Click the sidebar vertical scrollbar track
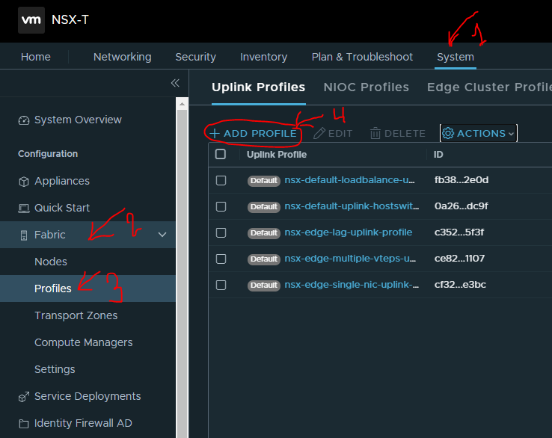The image size is (552, 438). pos(182,274)
